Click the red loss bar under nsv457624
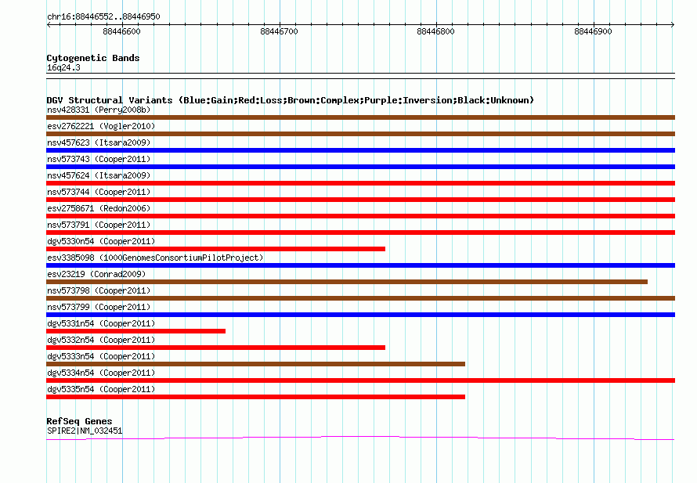The image size is (697, 483). click(360, 183)
